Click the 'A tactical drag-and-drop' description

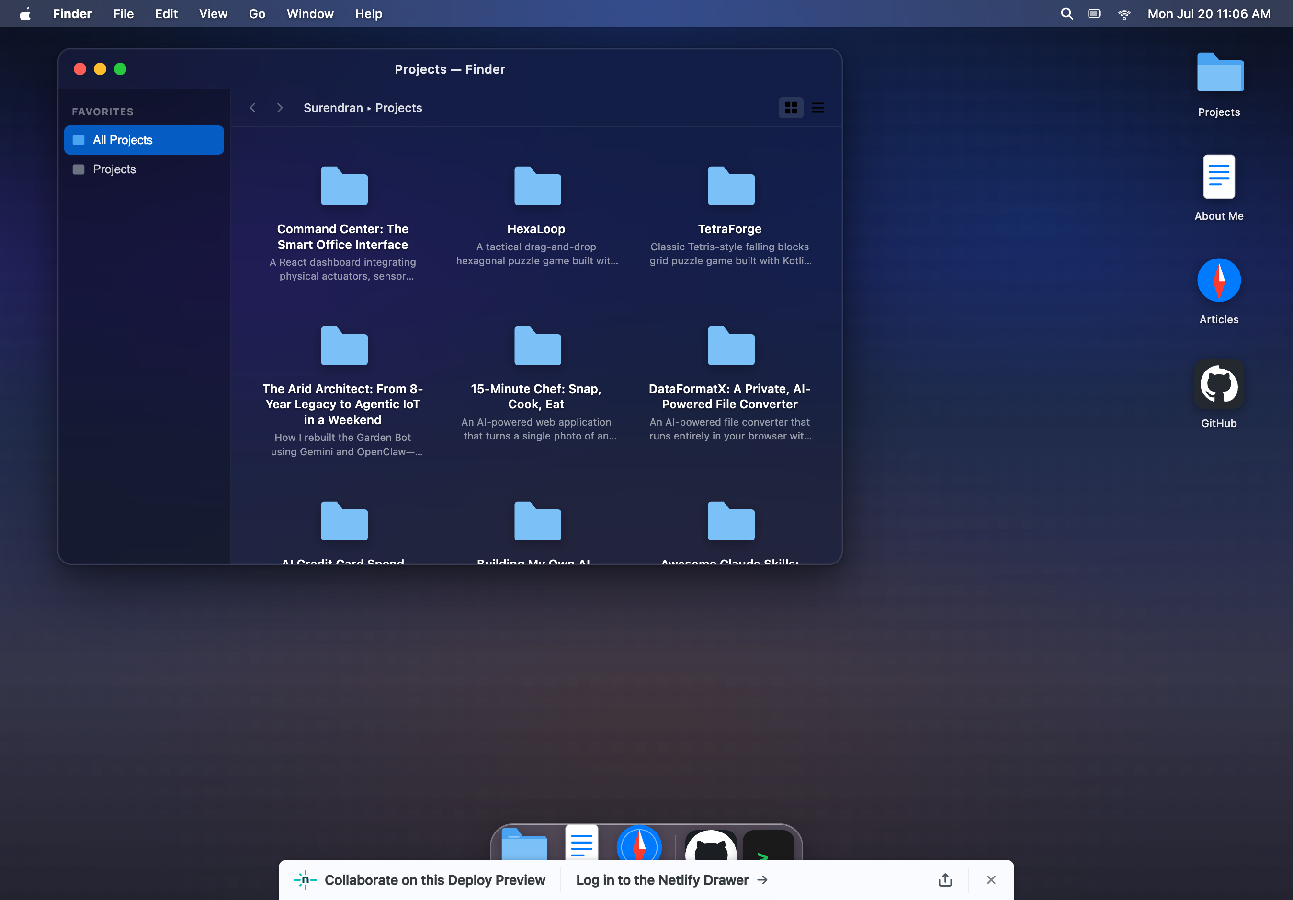537,254
